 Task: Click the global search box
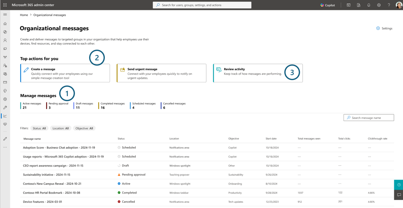point(202,5)
